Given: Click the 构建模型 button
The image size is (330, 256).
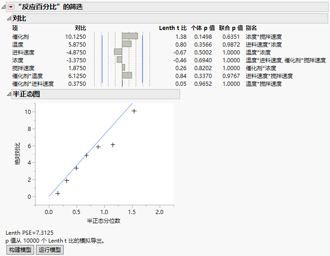Looking at the screenshot, I should click(x=20, y=250).
